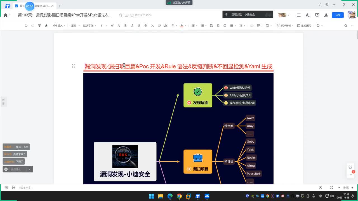This screenshot has width=358, height=201.
Task: Click the blue Share button
Action: tap(338, 15)
